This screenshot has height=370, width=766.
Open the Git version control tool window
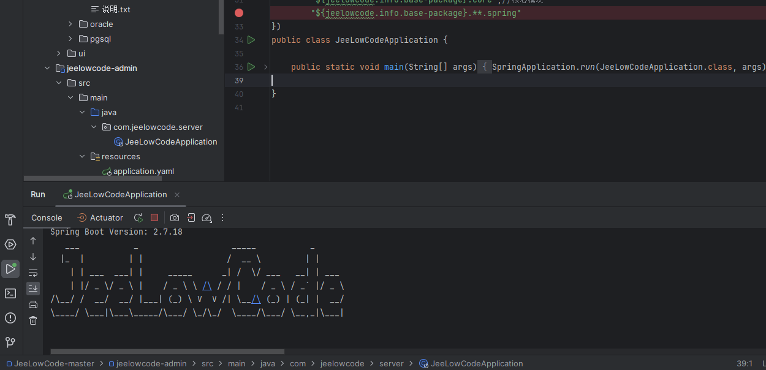pyautogui.click(x=10, y=342)
